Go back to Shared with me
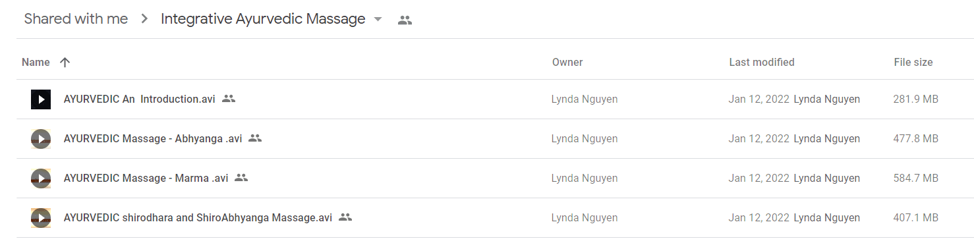Image resolution: width=974 pixels, height=247 pixels. tap(76, 19)
